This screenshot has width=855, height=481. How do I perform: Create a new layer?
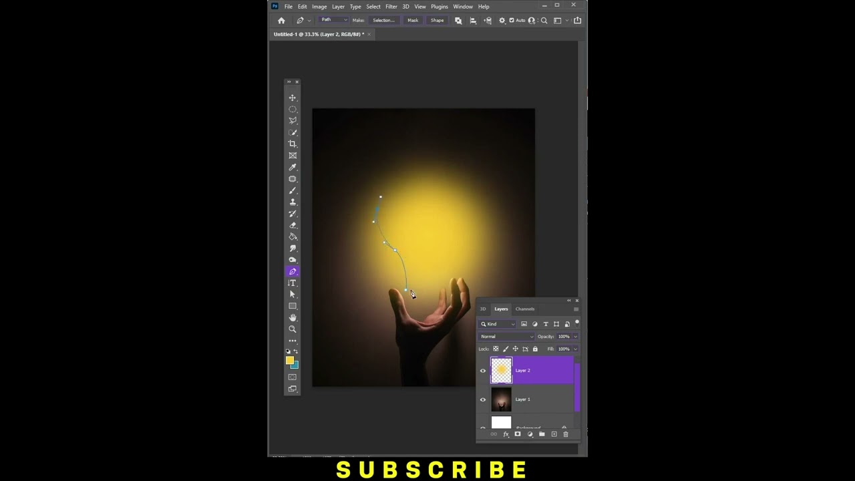point(554,434)
